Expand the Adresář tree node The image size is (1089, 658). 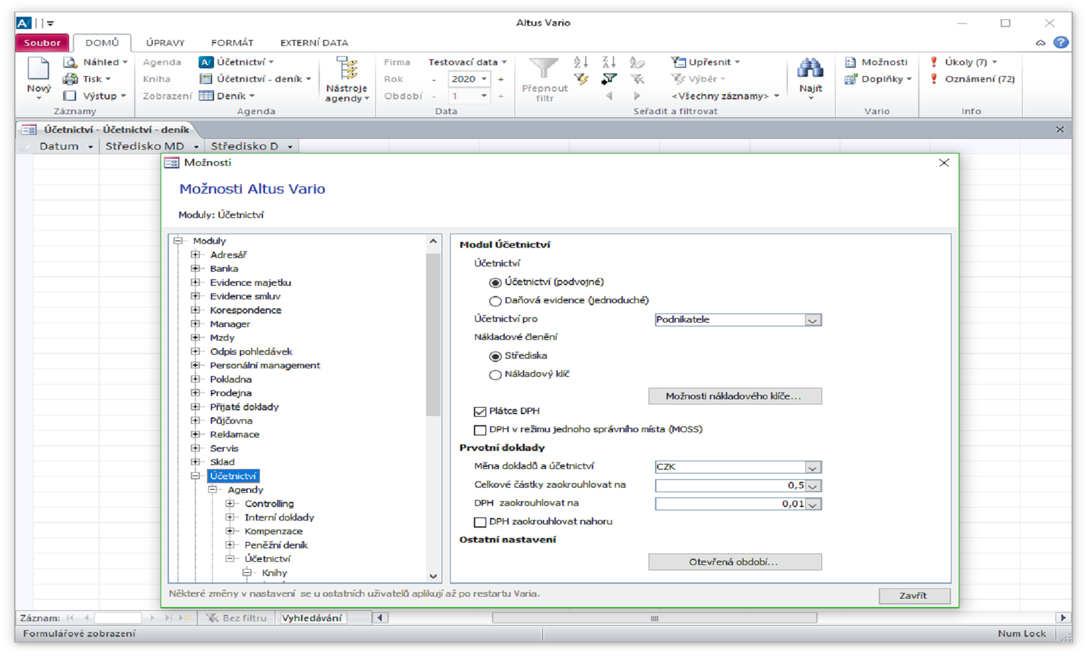(x=195, y=254)
